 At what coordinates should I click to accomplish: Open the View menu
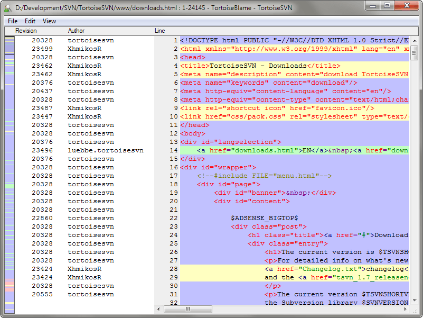coord(49,21)
